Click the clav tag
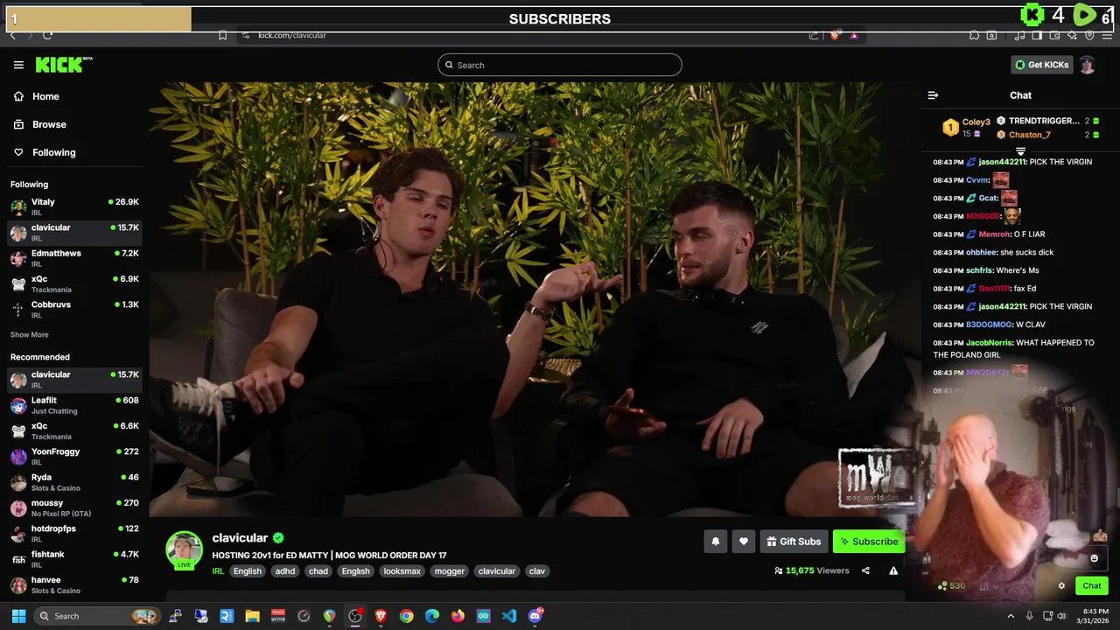This screenshot has height=630, width=1120. [x=537, y=571]
